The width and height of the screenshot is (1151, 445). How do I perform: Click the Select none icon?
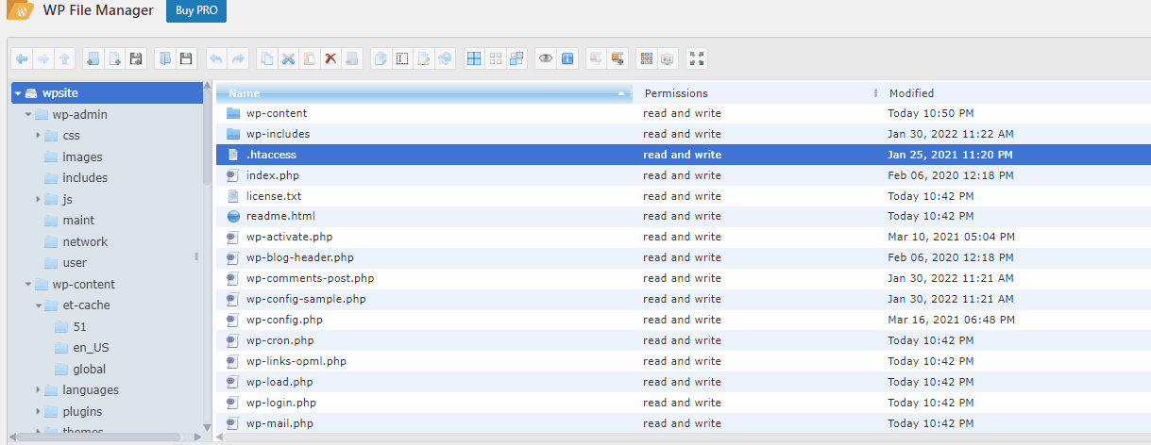tap(496, 58)
